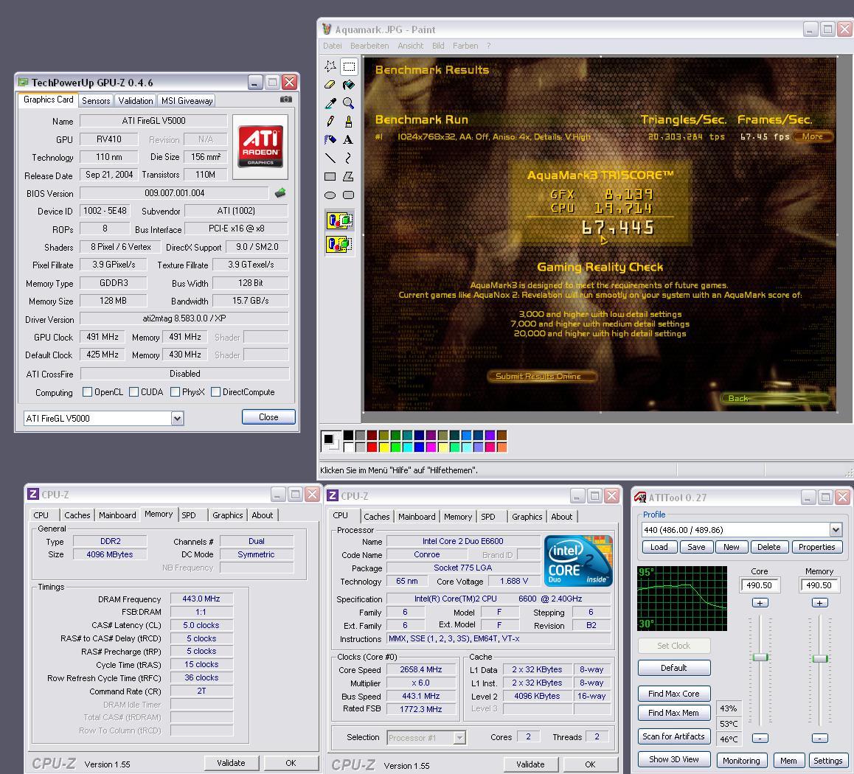
Task: Increase Memory clock with the plus button
Action: pyautogui.click(x=819, y=602)
